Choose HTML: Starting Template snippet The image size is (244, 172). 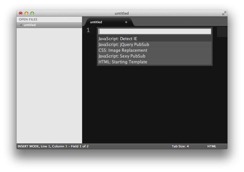[x=154, y=62]
